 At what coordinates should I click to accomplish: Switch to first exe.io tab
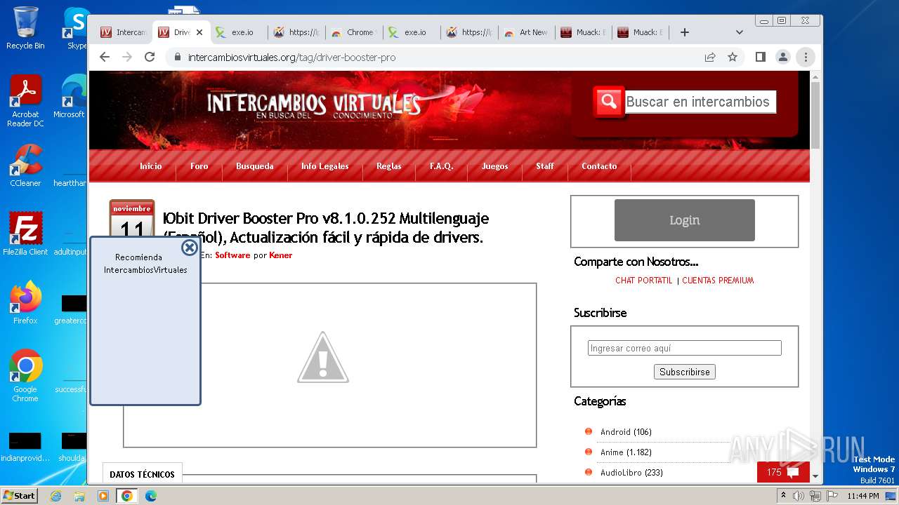(239, 32)
